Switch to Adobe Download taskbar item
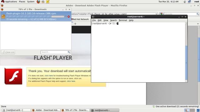Viewport: 200px width, 112px height. pyautogui.click(x=46, y=110)
